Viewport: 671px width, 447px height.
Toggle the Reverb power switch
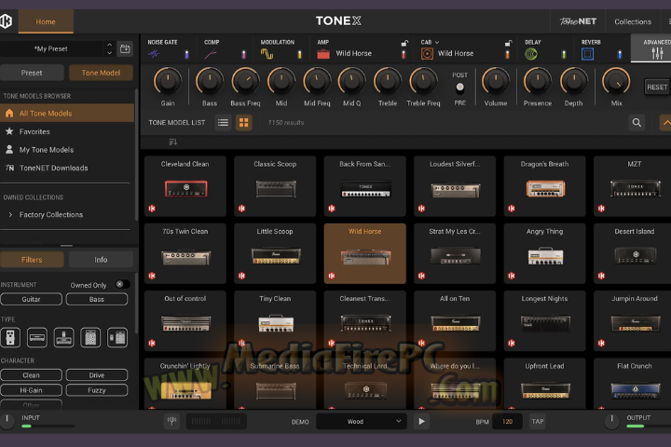point(620,54)
